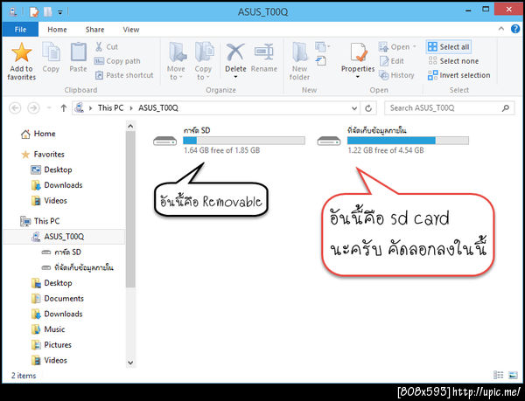Click the New folder icon
The image size is (525, 401).
pyautogui.click(x=299, y=52)
